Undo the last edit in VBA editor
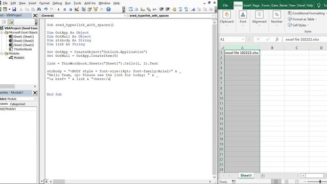The width and height of the screenshot is (327, 184). point(45,9)
